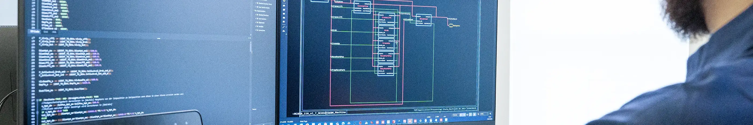Select the line draw tool in left toolbar
The image size is (753, 125).
283,27
